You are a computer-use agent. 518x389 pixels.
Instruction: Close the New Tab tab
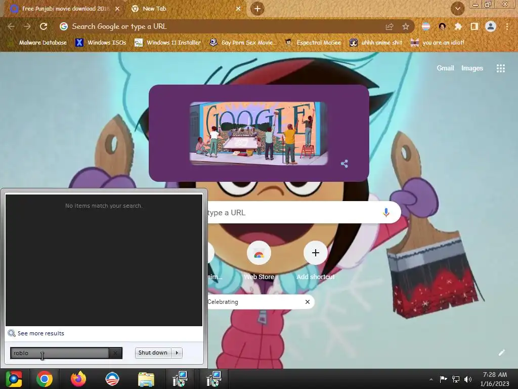click(x=238, y=9)
